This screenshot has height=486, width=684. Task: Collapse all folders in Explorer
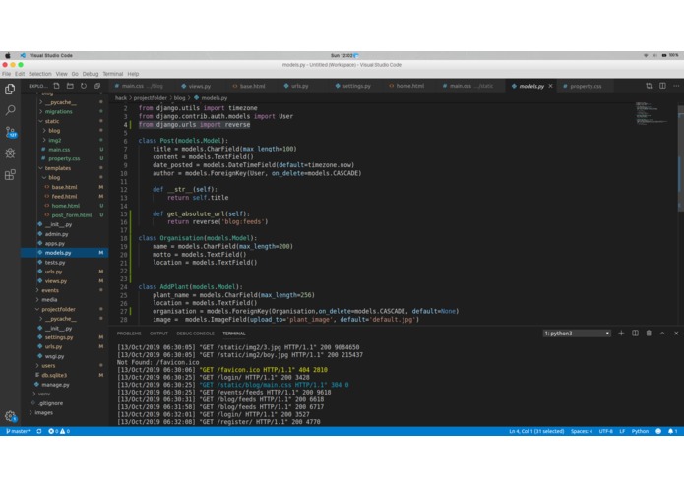point(97,86)
